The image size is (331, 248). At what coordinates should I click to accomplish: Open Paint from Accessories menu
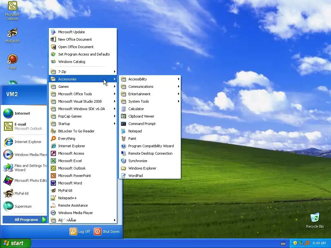point(150,138)
